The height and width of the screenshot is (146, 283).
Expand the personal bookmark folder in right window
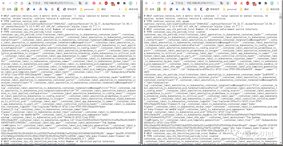click(x=230, y=9)
